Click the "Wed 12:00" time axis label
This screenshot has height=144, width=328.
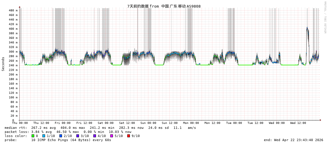298,123
